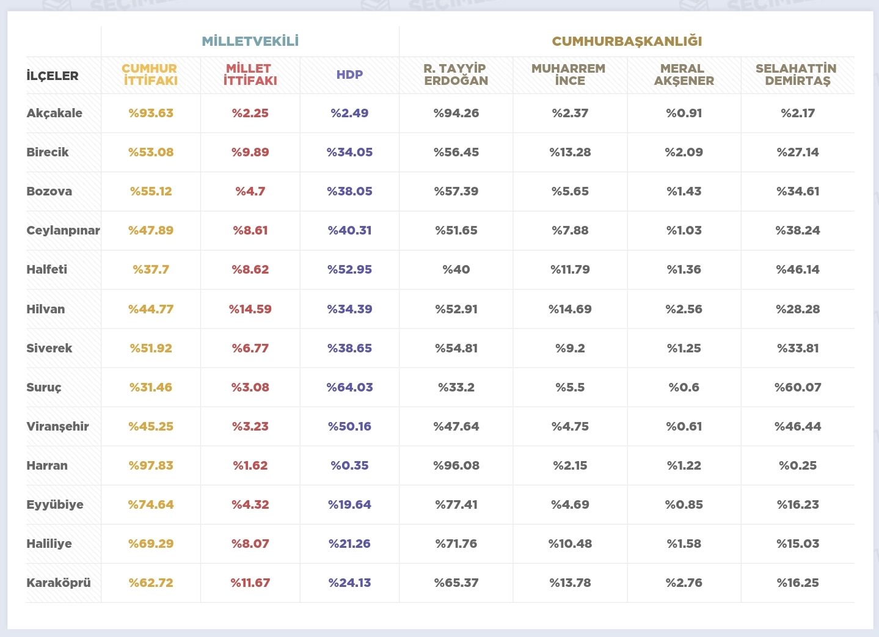Select the Haliliye district row label
This screenshot has height=637, width=879.
coord(49,544)
